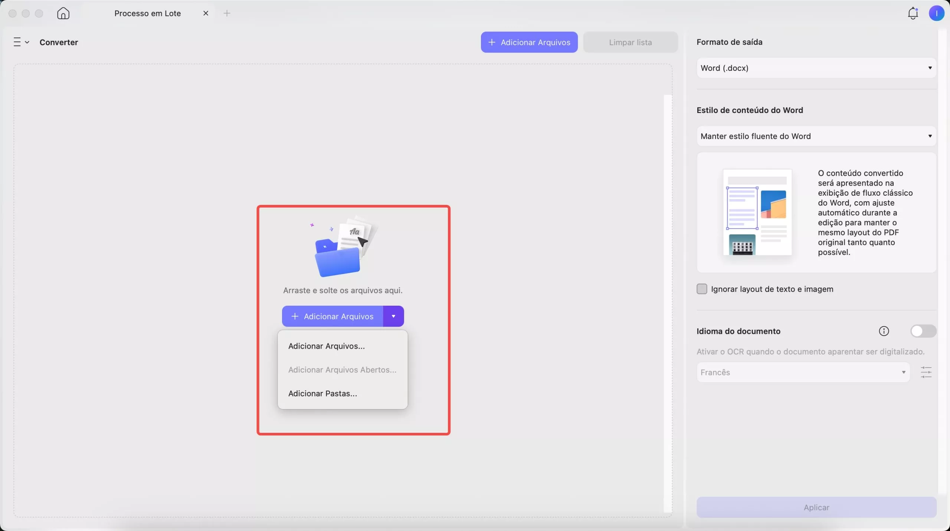Add a new tab with plus icon

click(227, 13)
